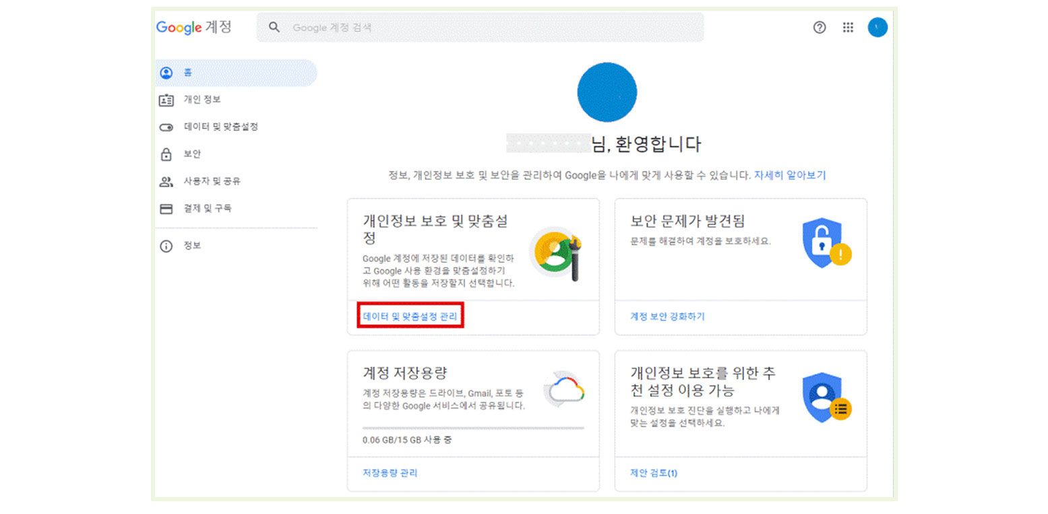Click the 개인정보 보호 및 맞춤설정 heading
This screenshot has width=1048, height=514.
pyautogui.click(x=435, y=230)
